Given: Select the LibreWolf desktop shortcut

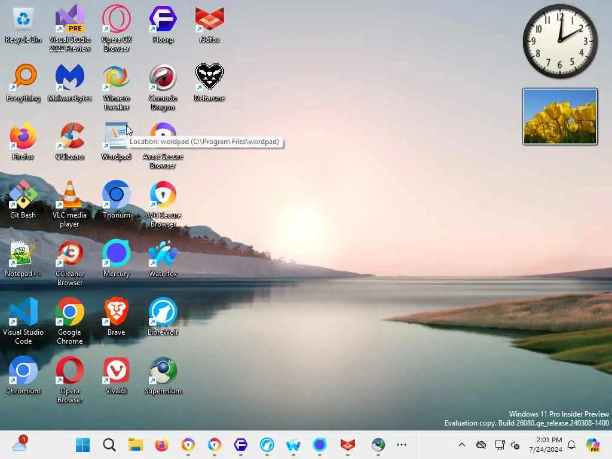Looking at the screenshot, I should pos(163,317).
